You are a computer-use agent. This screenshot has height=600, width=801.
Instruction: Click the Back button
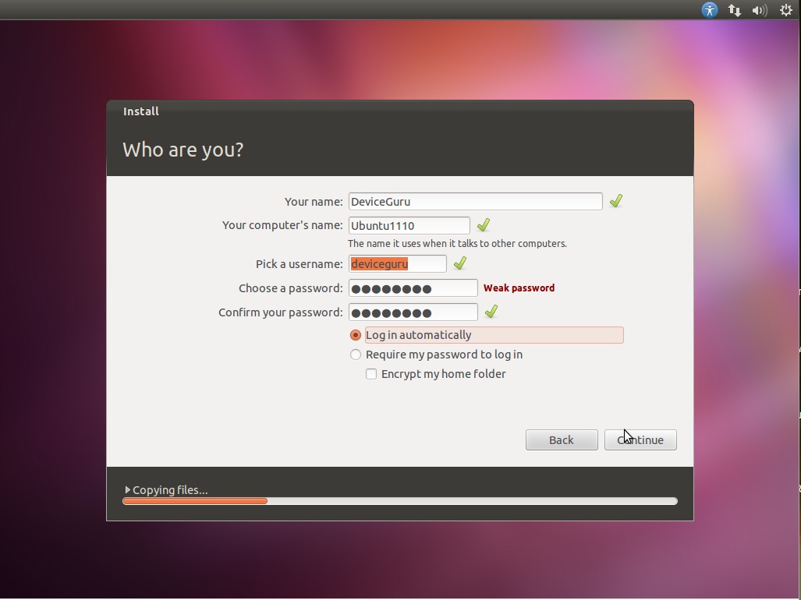click(562, 439)
